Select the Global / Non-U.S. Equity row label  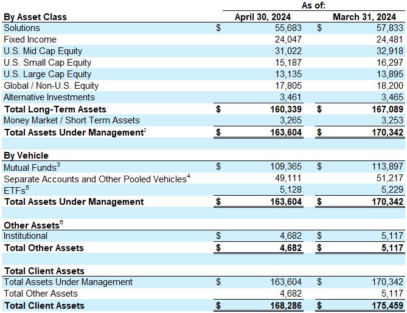tap(51, 86)
